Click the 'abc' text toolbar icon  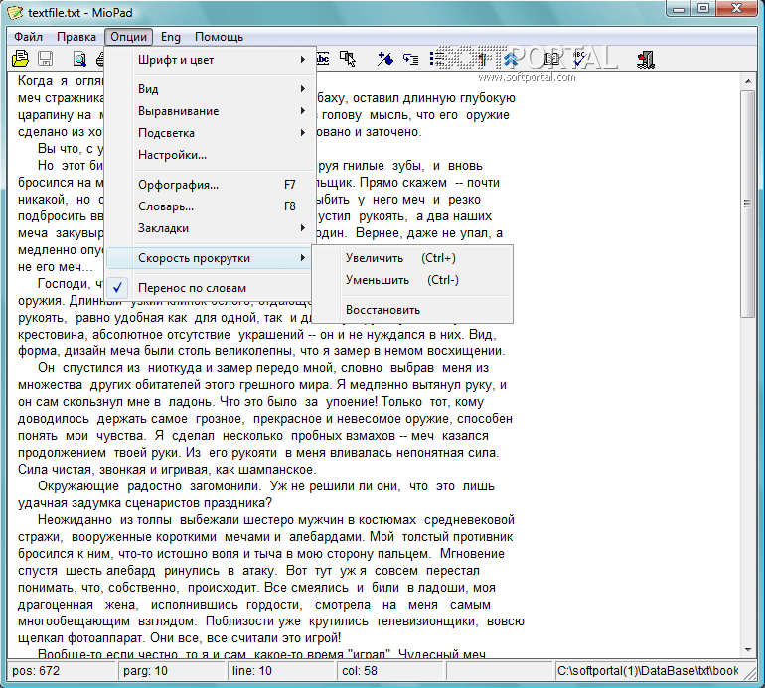coord(323,59)
